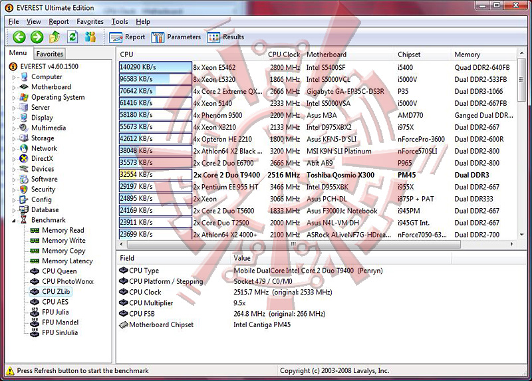Open the Report toolbar button
Image resolution: width=532 pixels, height=381 pixels.
127,37
